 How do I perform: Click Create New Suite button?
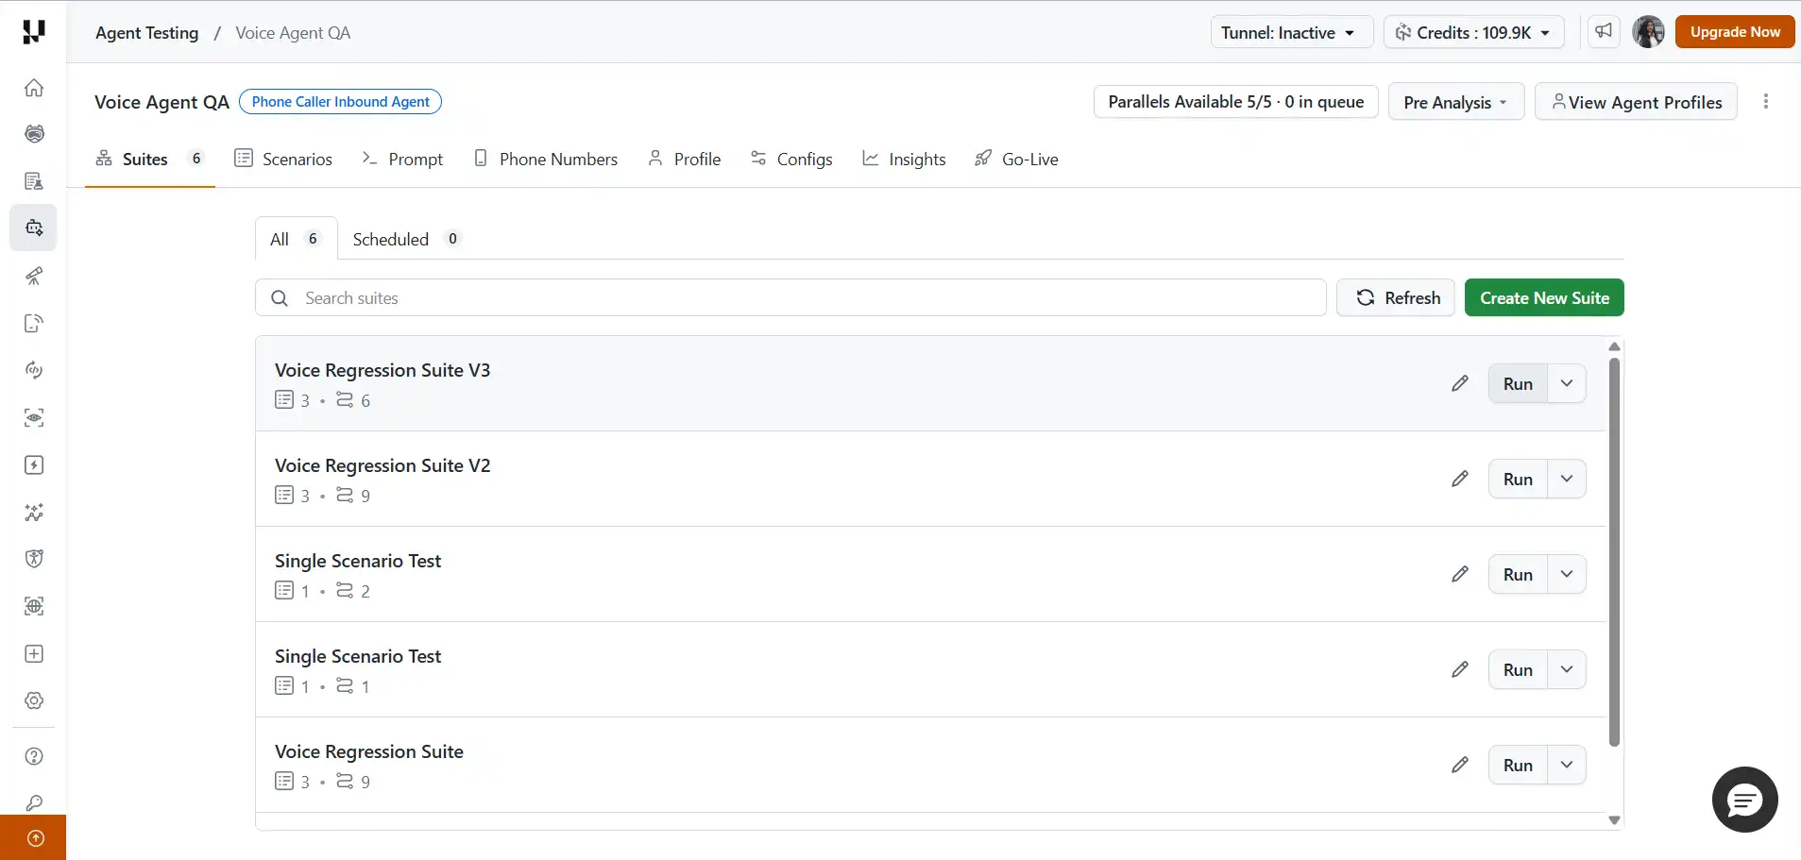[x=1544, y=297]
